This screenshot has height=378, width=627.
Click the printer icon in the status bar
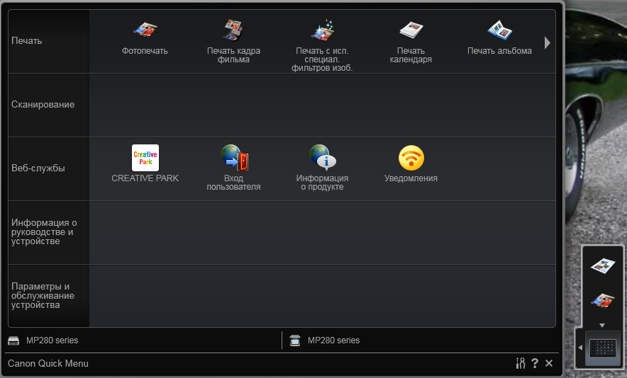[13, 340]
